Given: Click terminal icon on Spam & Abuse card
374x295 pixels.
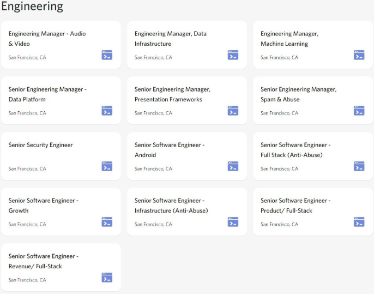Looking at the screenshot, I should point(359,110).
